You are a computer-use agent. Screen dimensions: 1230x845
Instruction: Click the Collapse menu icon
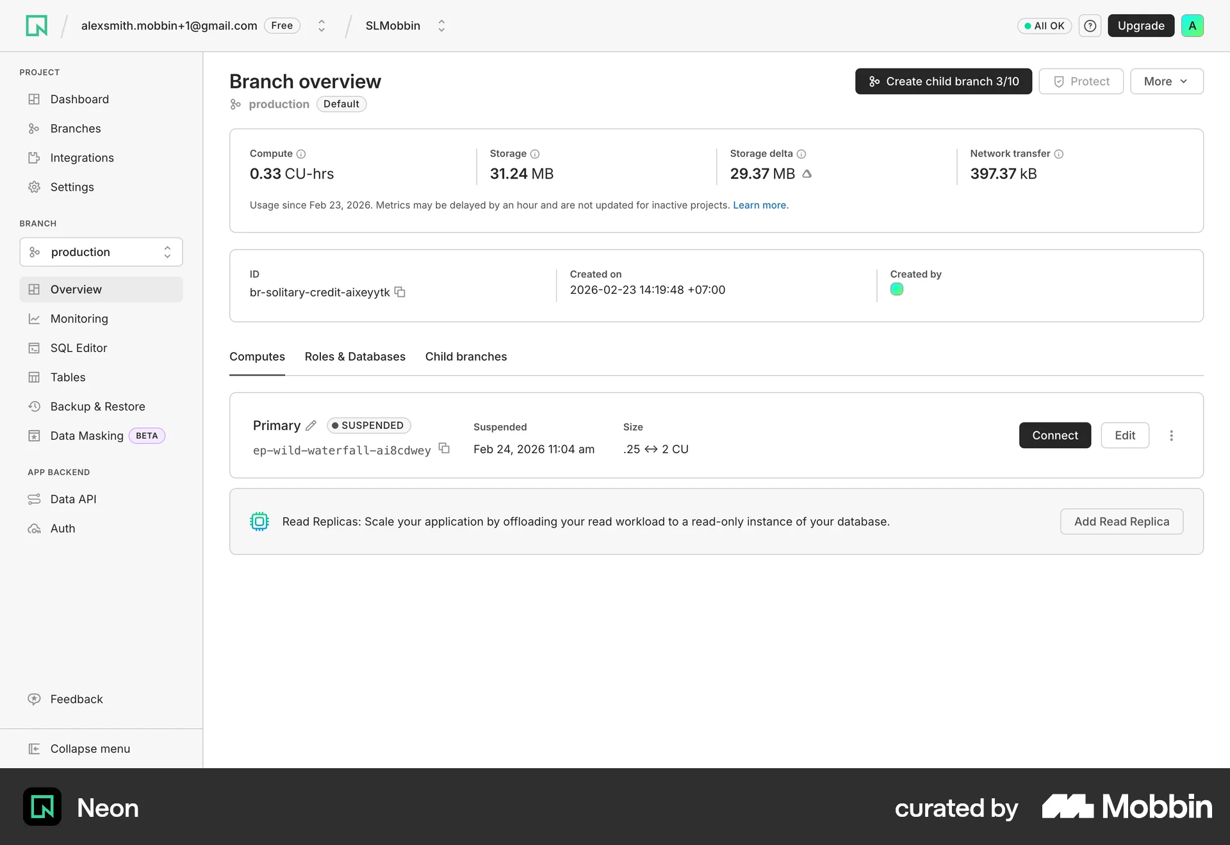click(x=34, y=748)
